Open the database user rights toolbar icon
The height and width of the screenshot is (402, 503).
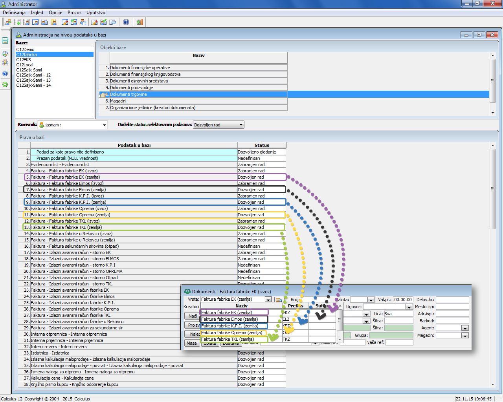click(x=26, y=22)
